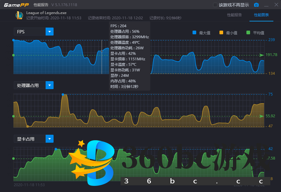Click the blue maximum point on FPS chart
Image resolution: width=281 pixels, height=192 pixels.
(13, 40)
